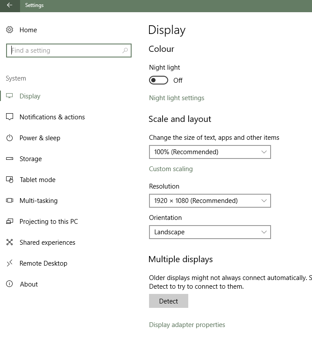This screenshot has width=312, height=344.
Task: Click the Storage drive icon
Action: tap(10, 159)
